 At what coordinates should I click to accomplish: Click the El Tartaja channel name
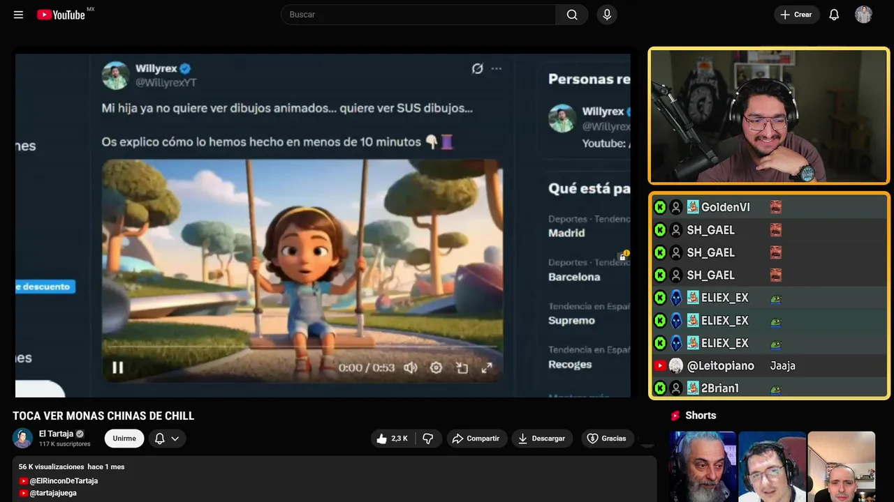tap(56, 434)
